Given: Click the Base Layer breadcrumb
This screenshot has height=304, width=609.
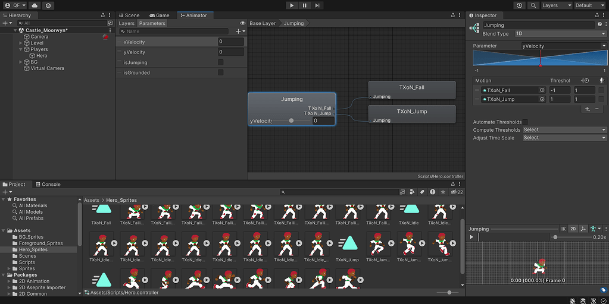Looking at the screenshot, I should tap(263, 23).
